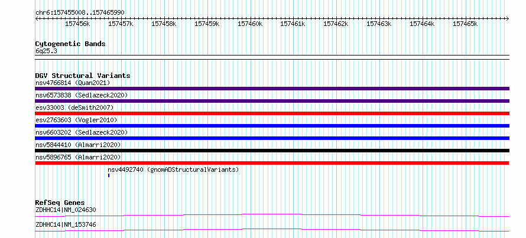Open the nsv6573838 (Sedlazeck2020) label
526x238 pixels.
point(82,95)
